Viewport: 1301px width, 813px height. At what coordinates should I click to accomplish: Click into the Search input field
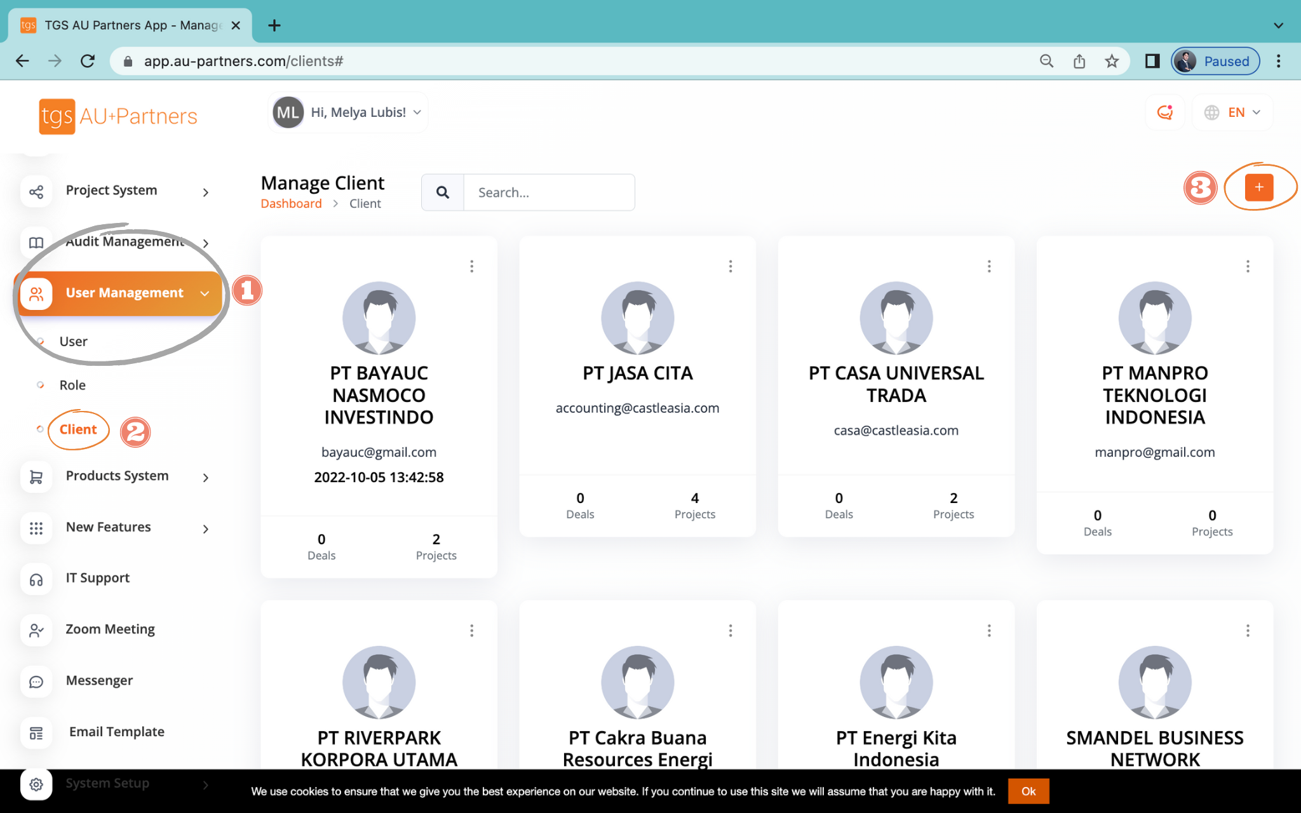(x=549, y=192)
